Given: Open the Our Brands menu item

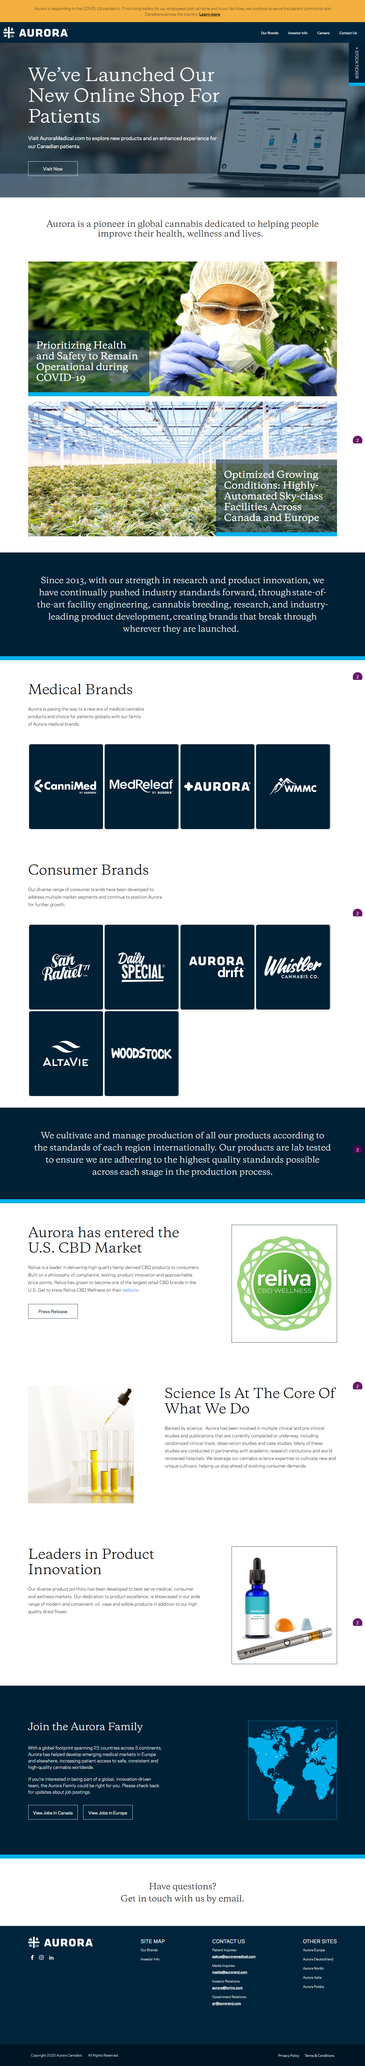Looking at the screenshot, I should pyautogui.click(x=270, y=33).
